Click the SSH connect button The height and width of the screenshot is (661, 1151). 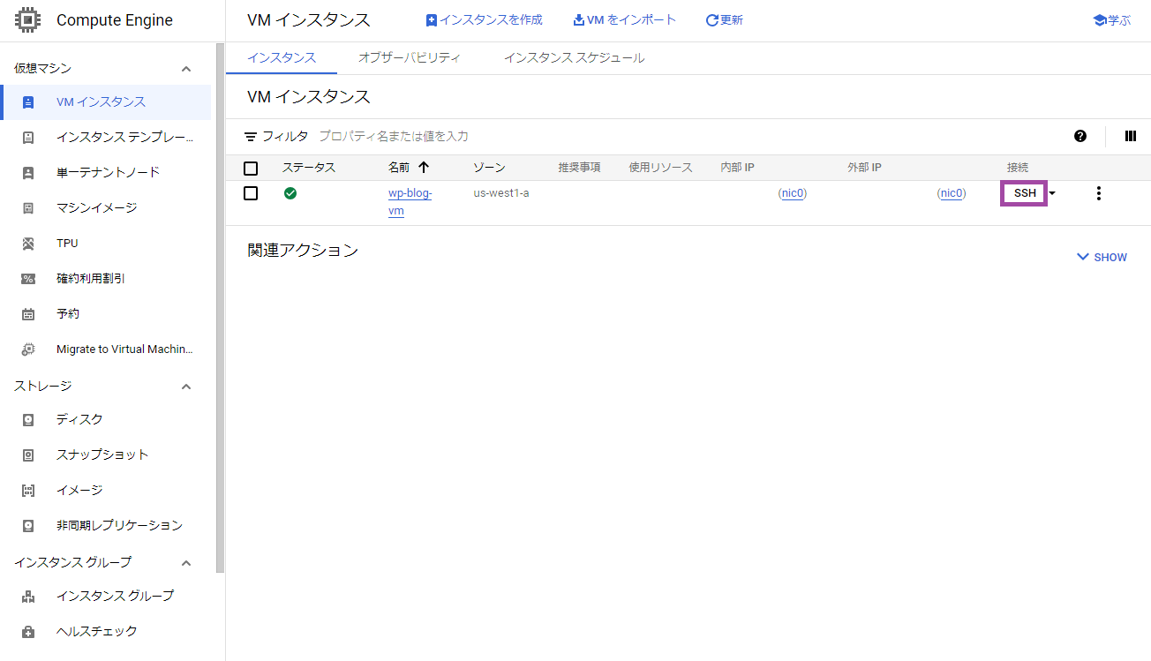click(x=1024, y=193)
